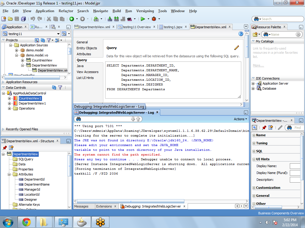Click the Rebuild project toolbar icon
The height and width of the screenshot is (228, 305).
pos(116,19)
